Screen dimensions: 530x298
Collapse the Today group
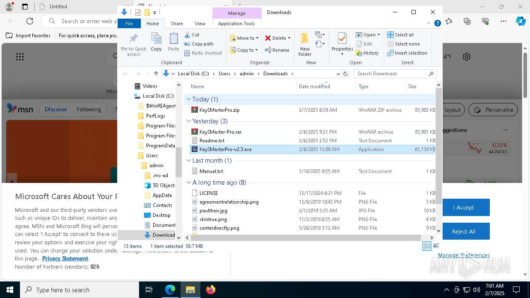pyautogui.click(x=188, y=99)
